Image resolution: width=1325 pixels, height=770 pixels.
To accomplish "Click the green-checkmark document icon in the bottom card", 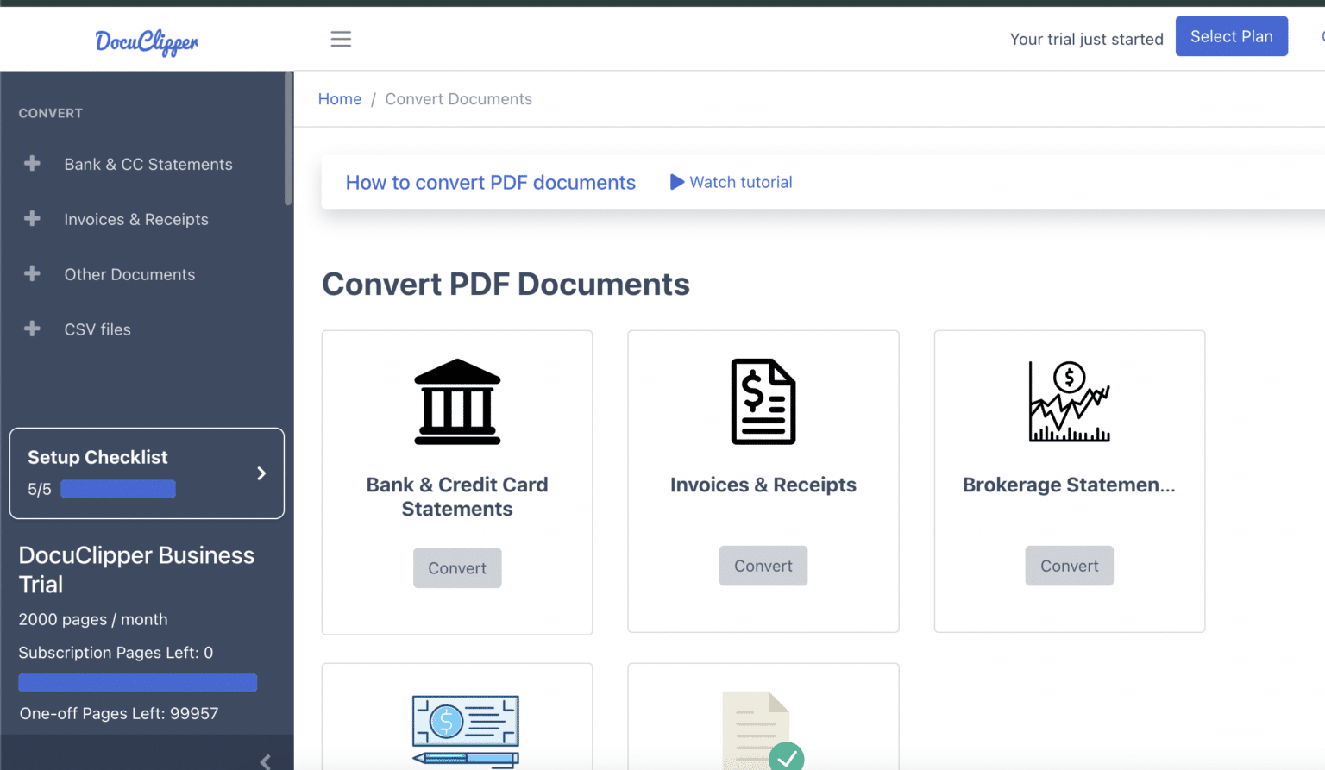I will coord(763,733).
